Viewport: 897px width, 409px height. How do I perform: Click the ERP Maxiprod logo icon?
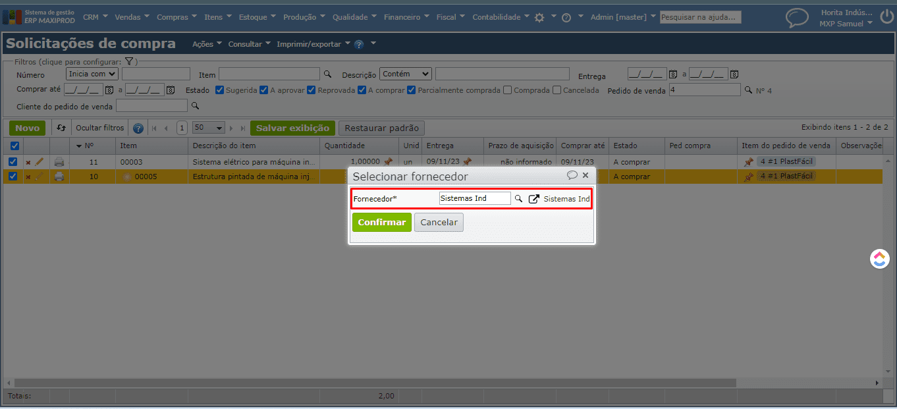pyautogui.click(x=12, y=16)
